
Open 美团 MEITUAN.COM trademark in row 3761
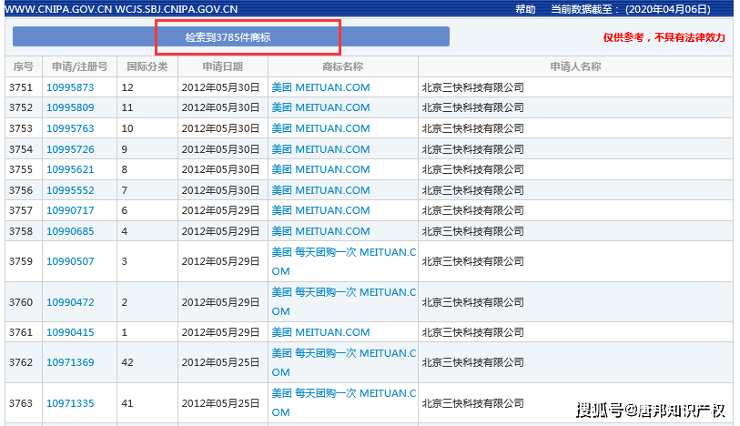(x=321, y=332)
